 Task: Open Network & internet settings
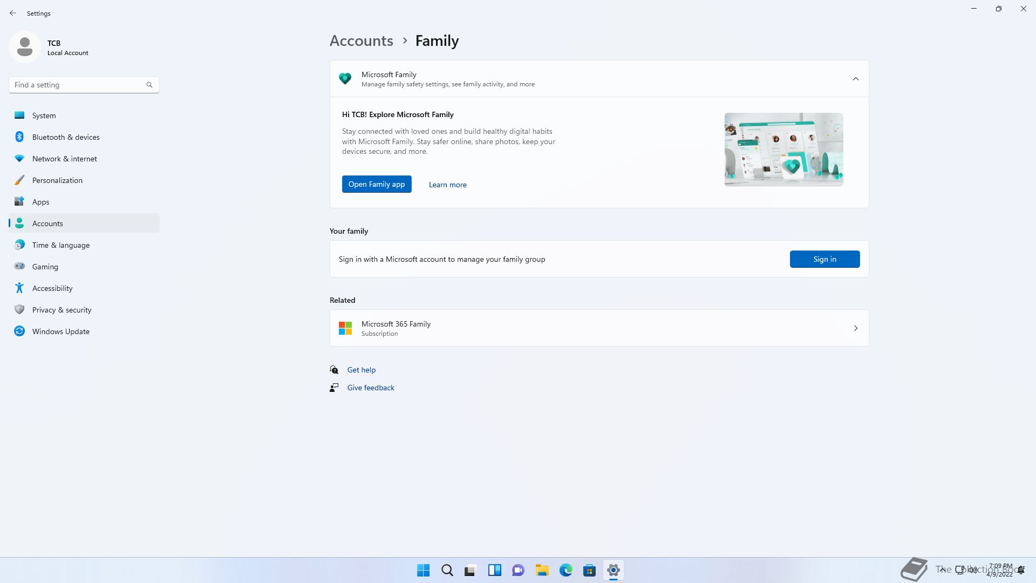pos(84,159)
